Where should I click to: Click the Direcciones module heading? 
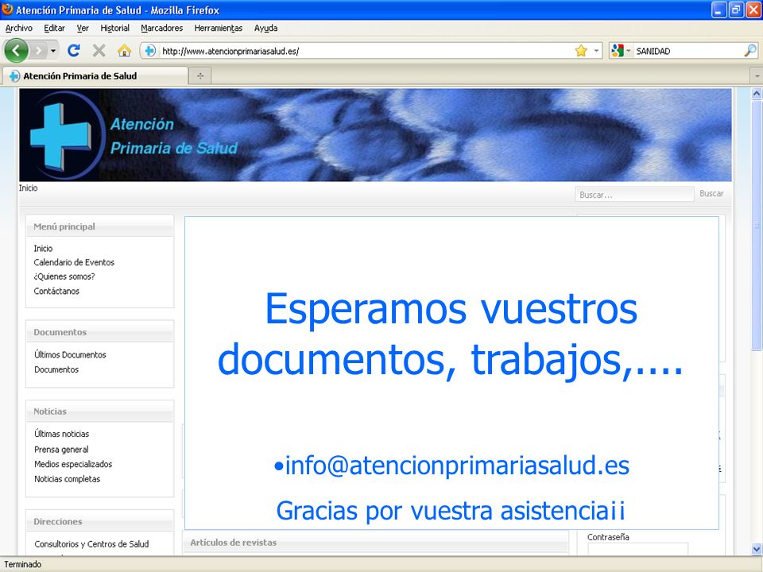58,522
